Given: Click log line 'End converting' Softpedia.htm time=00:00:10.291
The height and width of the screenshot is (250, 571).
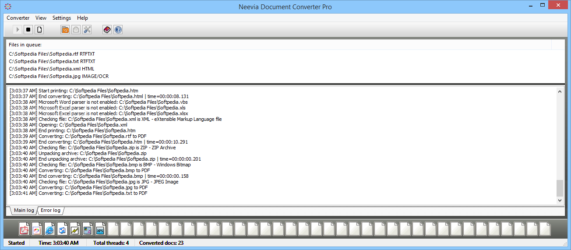Looking at the screenshot, I should pos(99,142).
